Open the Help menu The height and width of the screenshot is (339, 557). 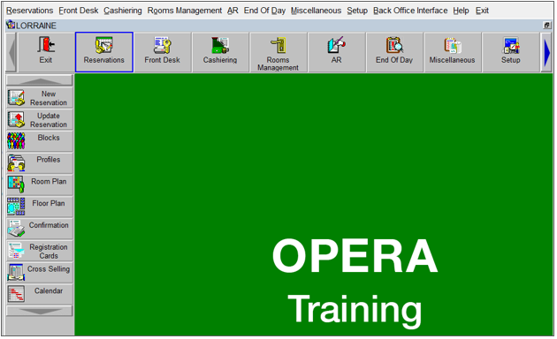click(x=462, y=11)
